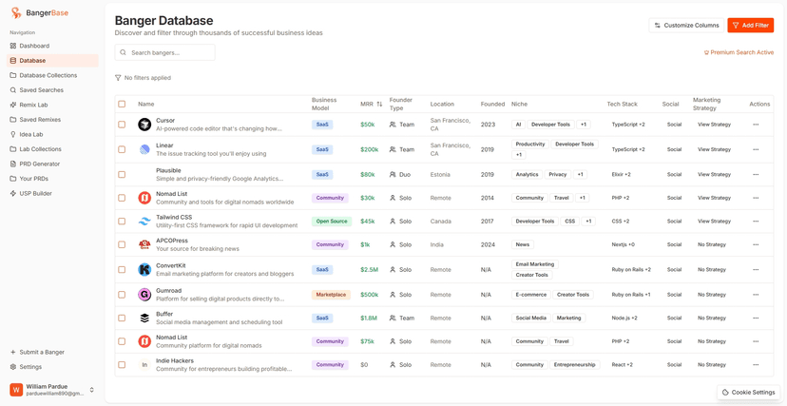Click Nomad List logo in $75k row

(144, 341)
